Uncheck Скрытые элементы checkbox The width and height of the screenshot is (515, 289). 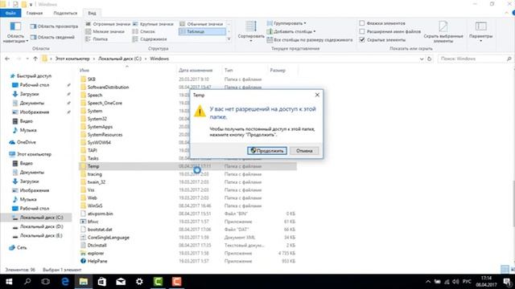[362, 39]
